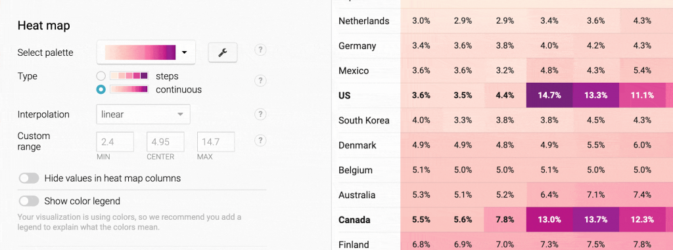Edit the CENTER custom range field
The image size is (673, 250).
165,142
